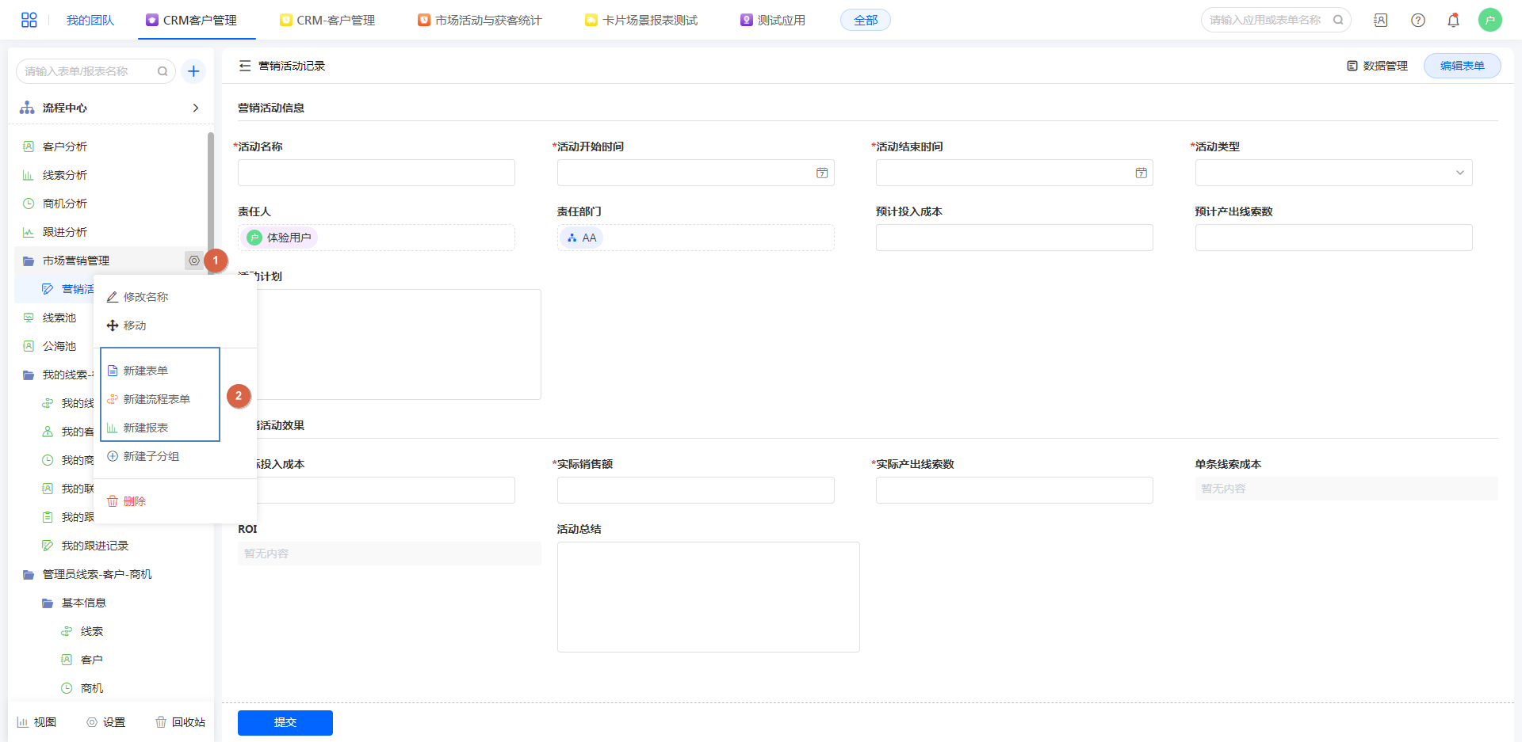Switch to 市场活动与获客统计 tab

(480, 21)
